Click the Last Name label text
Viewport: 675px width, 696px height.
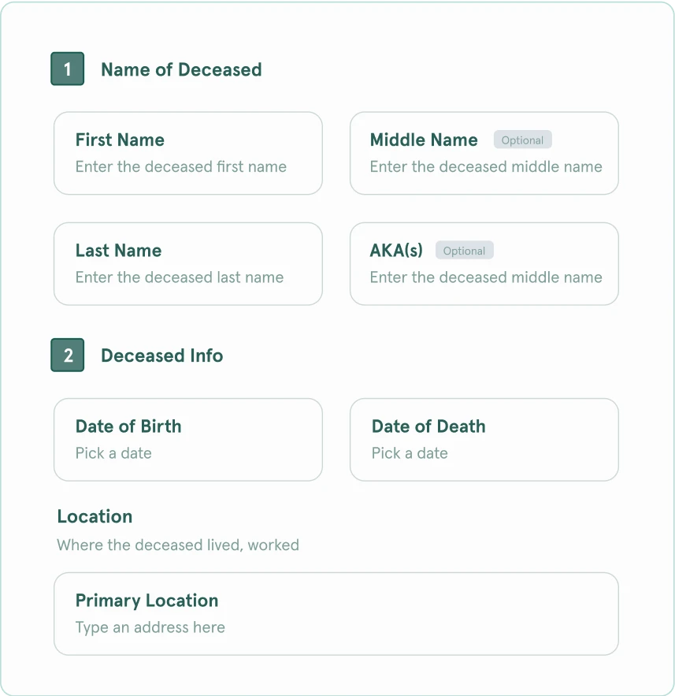(x=118, y=250)
